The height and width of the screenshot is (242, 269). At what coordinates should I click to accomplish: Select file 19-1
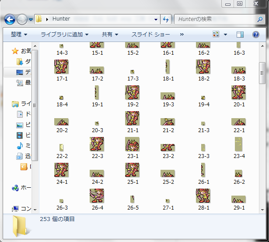(97, 92)
